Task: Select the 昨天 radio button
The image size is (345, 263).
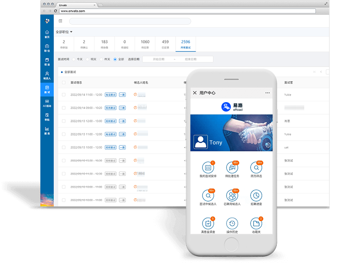Action: (101, 59)
